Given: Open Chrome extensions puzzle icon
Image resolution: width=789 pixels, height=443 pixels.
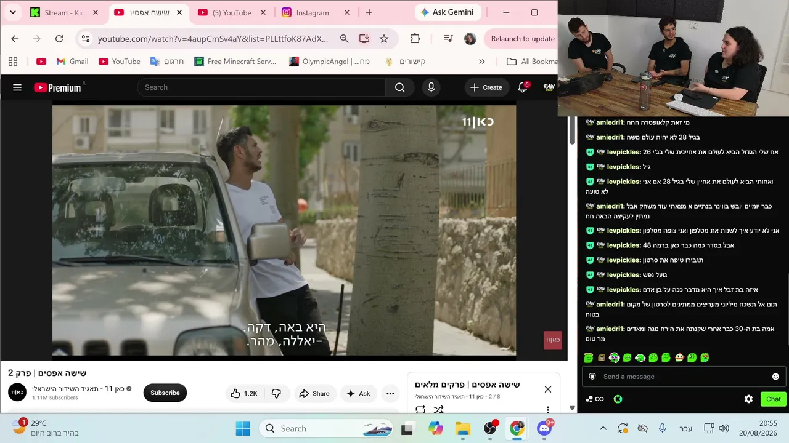Looking at the screenshot, I should [x=415, y=39].
